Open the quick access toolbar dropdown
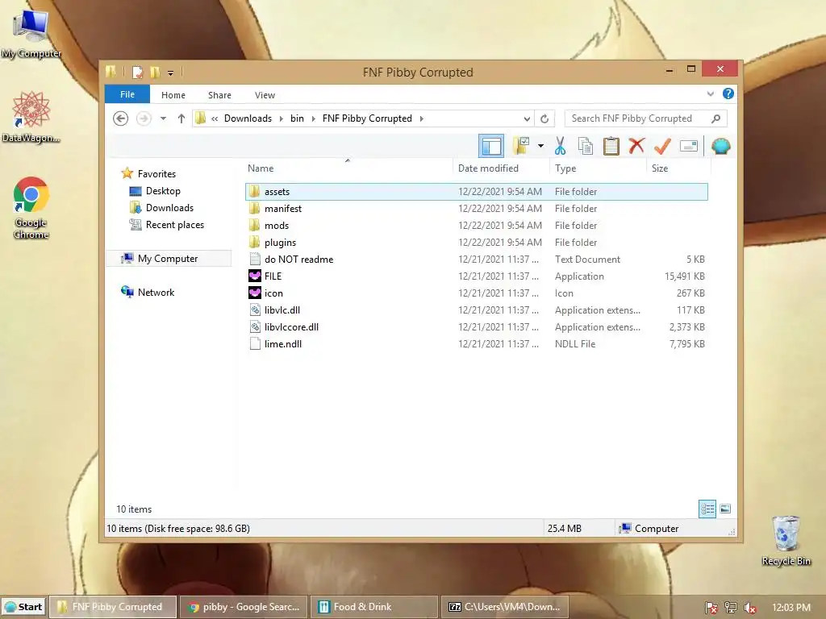The width and height of the screenshot is (826, 619). click(171, 73)
